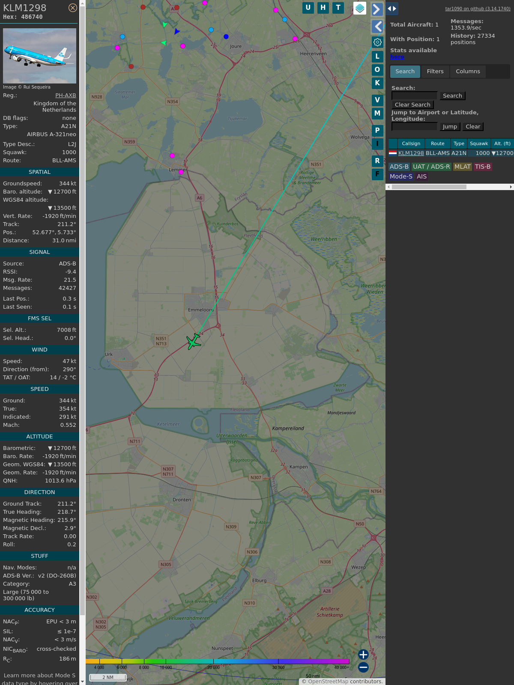Open the PH-AXB registration link
The width and height of the screenshot is (514, 685).
66,95
